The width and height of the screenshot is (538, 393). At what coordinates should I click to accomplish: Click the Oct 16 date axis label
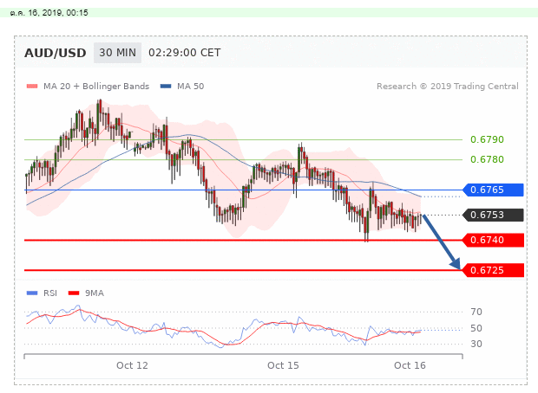[x=410, y=365]
